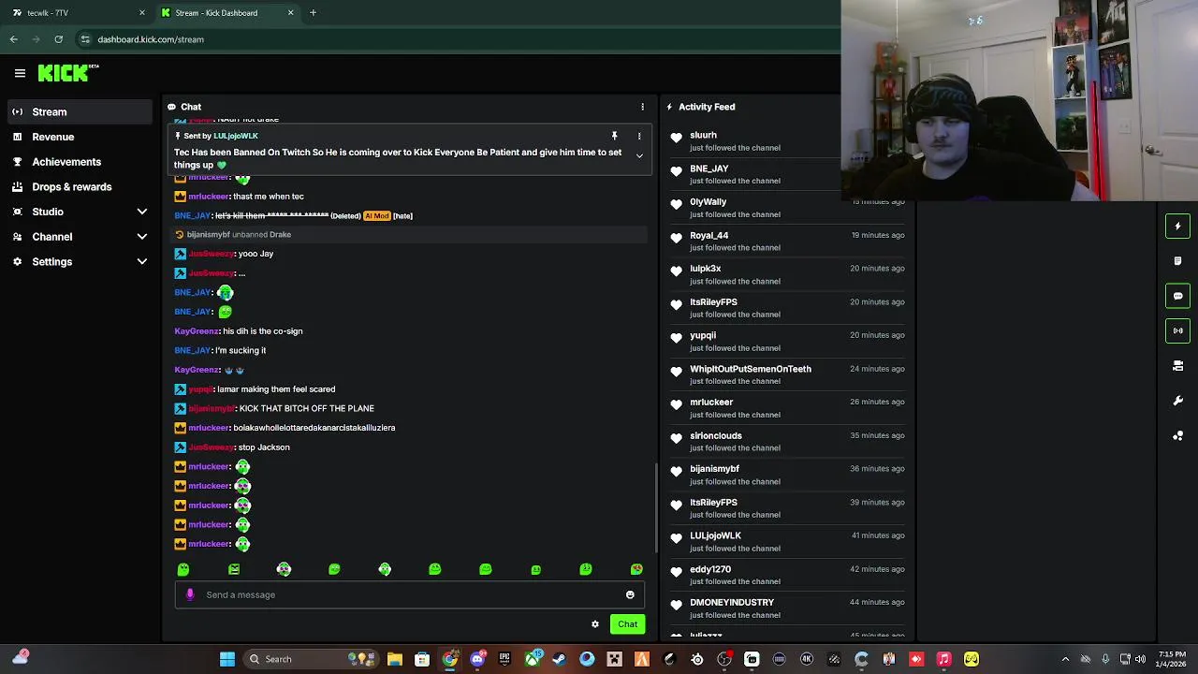Viewport: 1198px width, 674px height.
Task: Open the wrench tools icon
Action: tap(1177, 401)
